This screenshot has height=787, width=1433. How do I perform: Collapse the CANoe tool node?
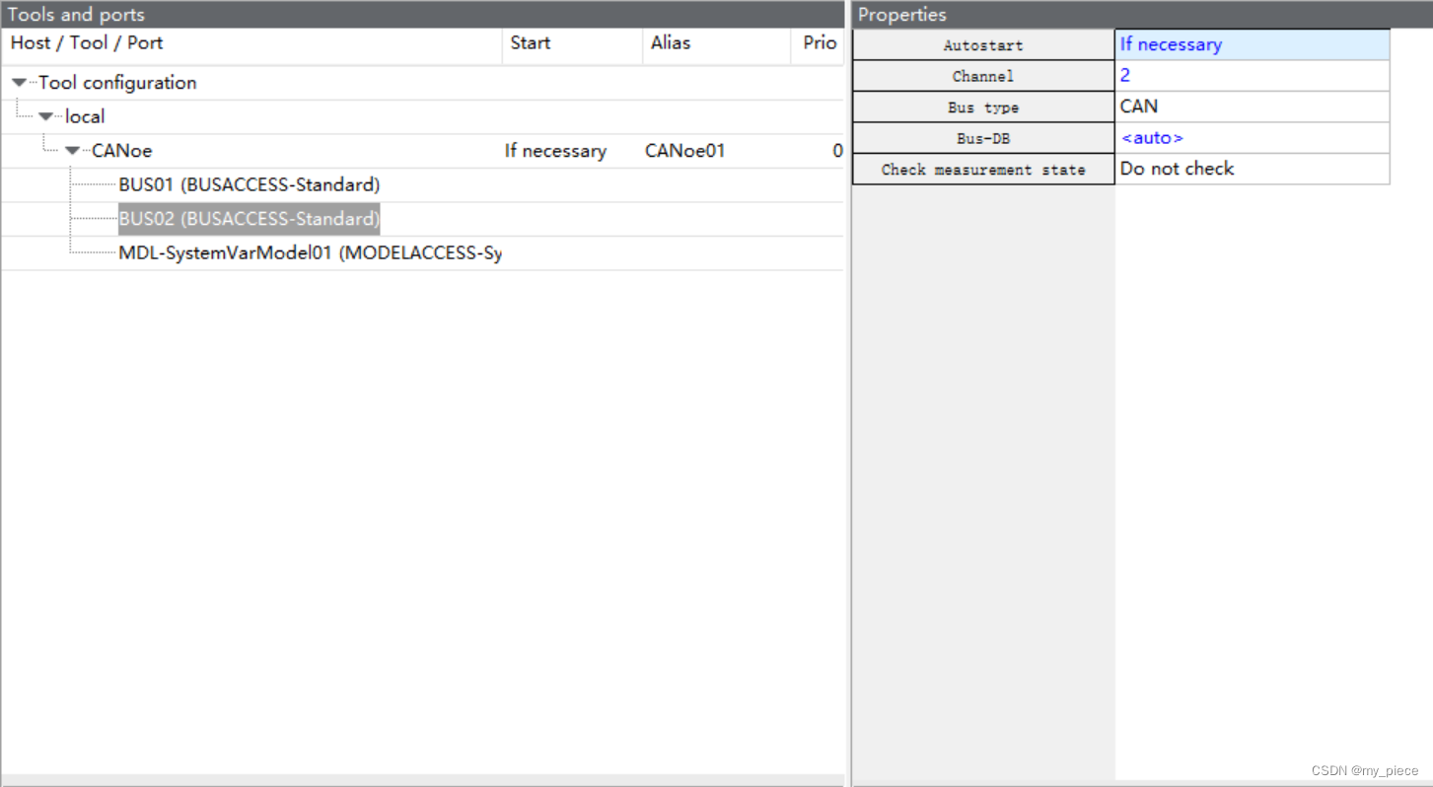coord(72,151)
